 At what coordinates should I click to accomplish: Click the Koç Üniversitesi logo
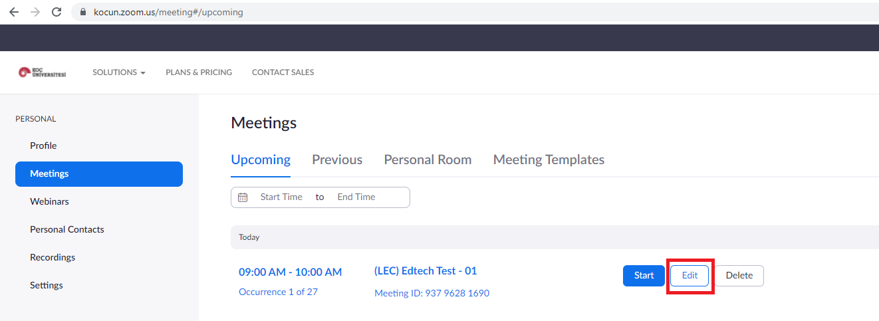[x=42, y=72]
